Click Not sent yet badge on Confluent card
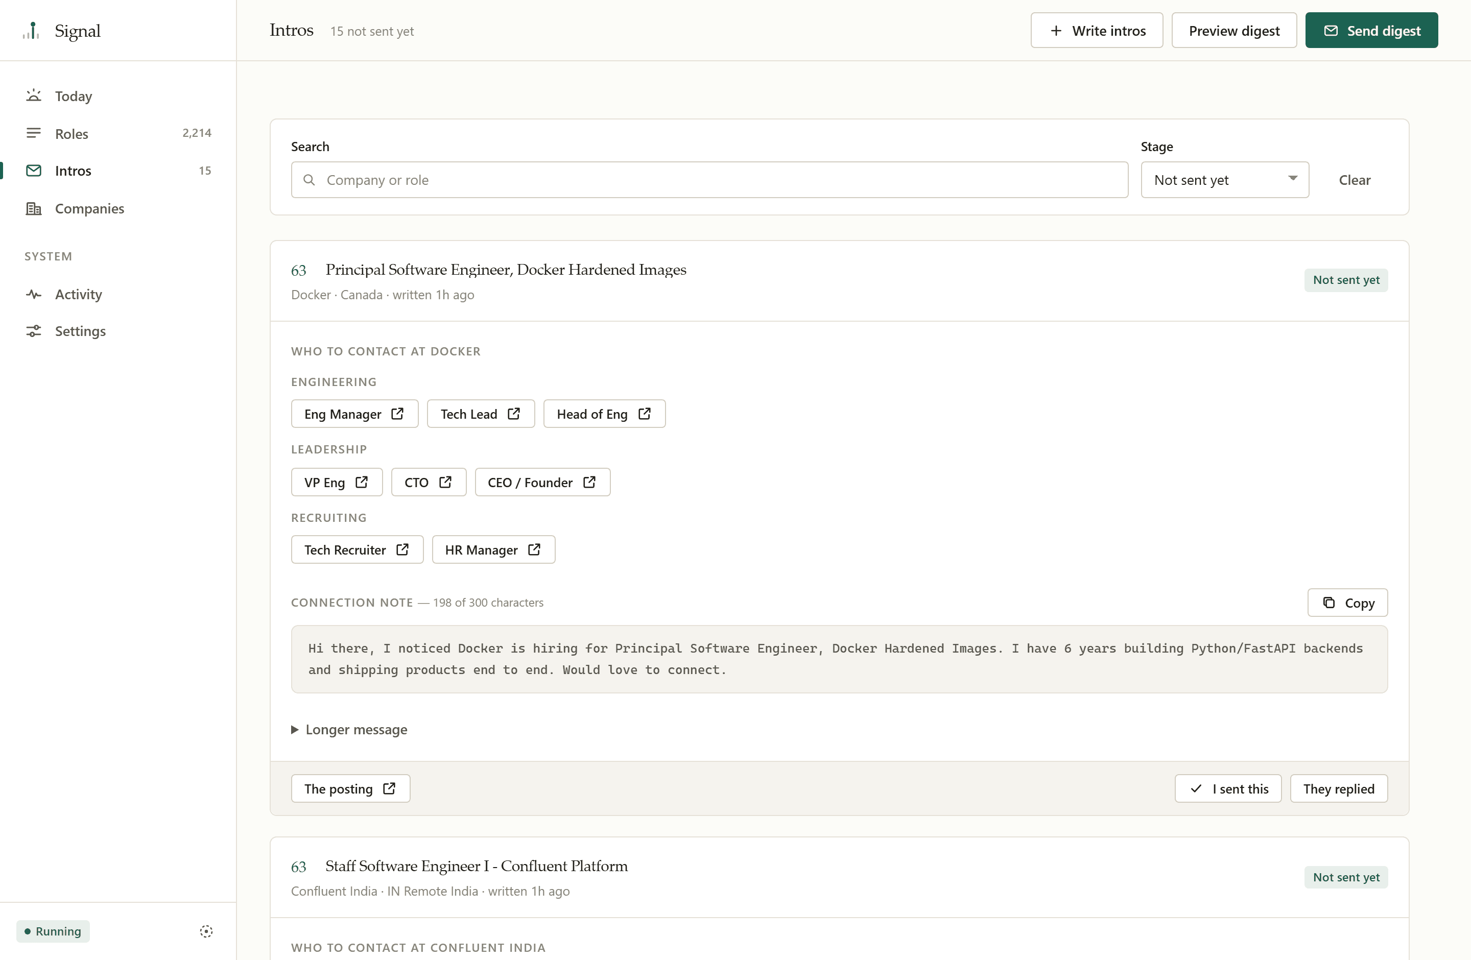The image size is (1471, 960). point(1346,877)
